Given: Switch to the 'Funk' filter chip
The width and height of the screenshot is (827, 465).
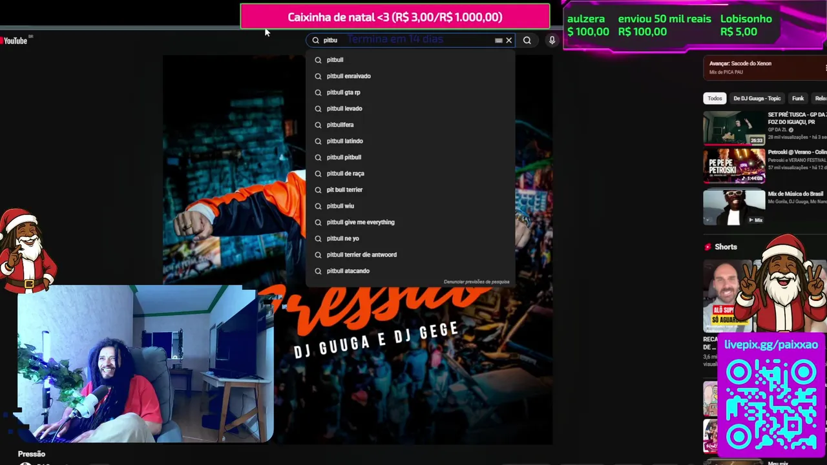Looking at the screenshot, I should (x=798, y=98).
